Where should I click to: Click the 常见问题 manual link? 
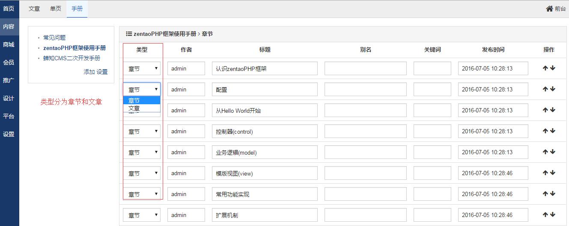[54, 38]
